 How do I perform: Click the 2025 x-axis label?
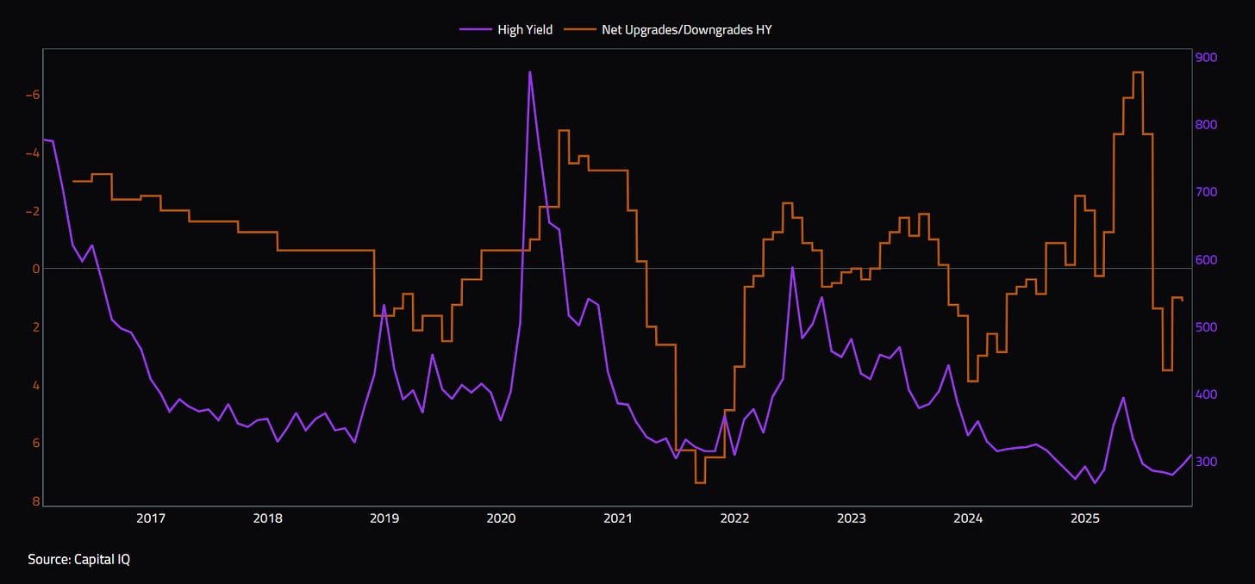click(1085, 518)
